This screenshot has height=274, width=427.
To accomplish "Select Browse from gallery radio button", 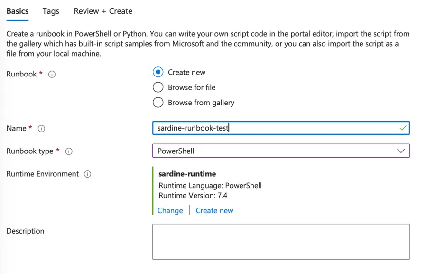I will pyautogui.click(x=158, y=103).
